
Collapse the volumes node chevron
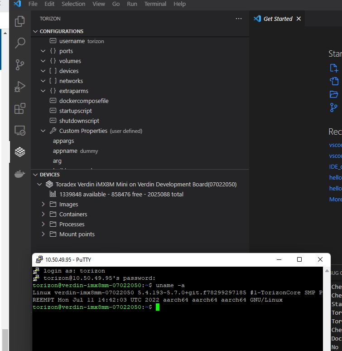(43, 61)
